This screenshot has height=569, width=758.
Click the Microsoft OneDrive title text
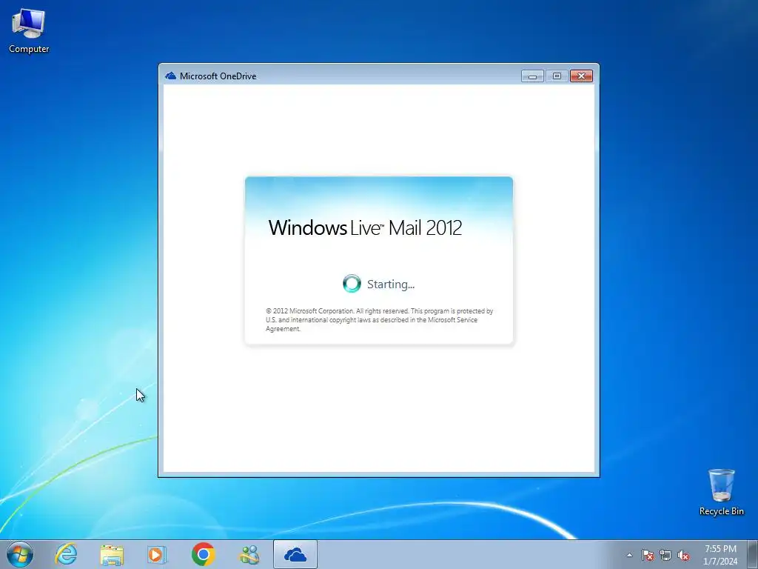pos(218,76)
